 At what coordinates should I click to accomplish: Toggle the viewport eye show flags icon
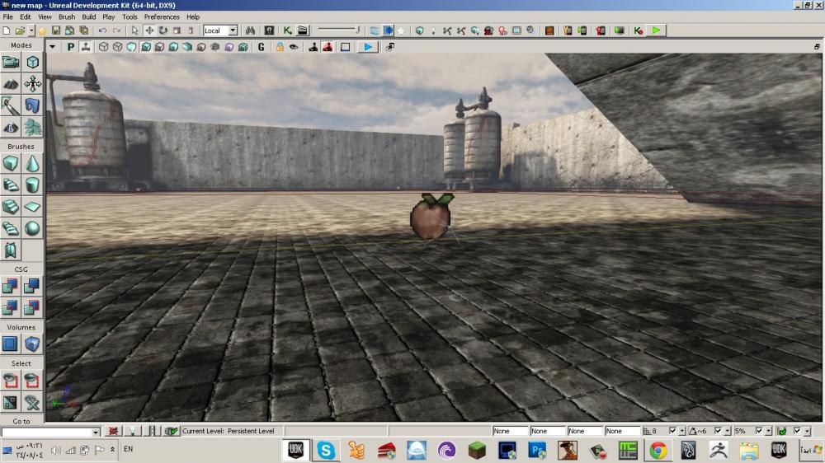coord(294,47)
